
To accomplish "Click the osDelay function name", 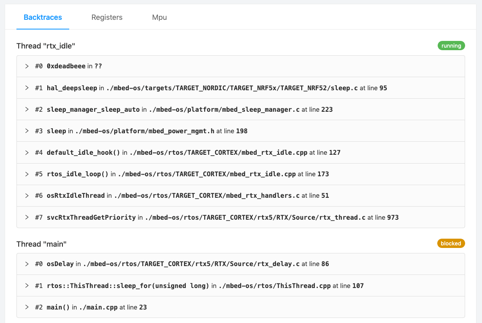I will 60,264.
